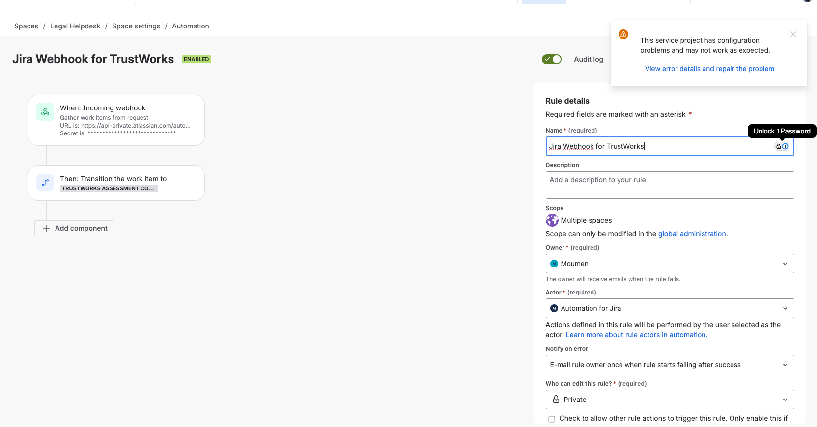Open the Audit log

point(589,59)
